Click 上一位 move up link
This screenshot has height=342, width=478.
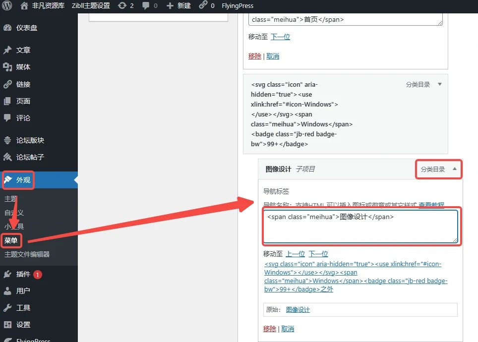pyautogui.click(x=295, y=254)
